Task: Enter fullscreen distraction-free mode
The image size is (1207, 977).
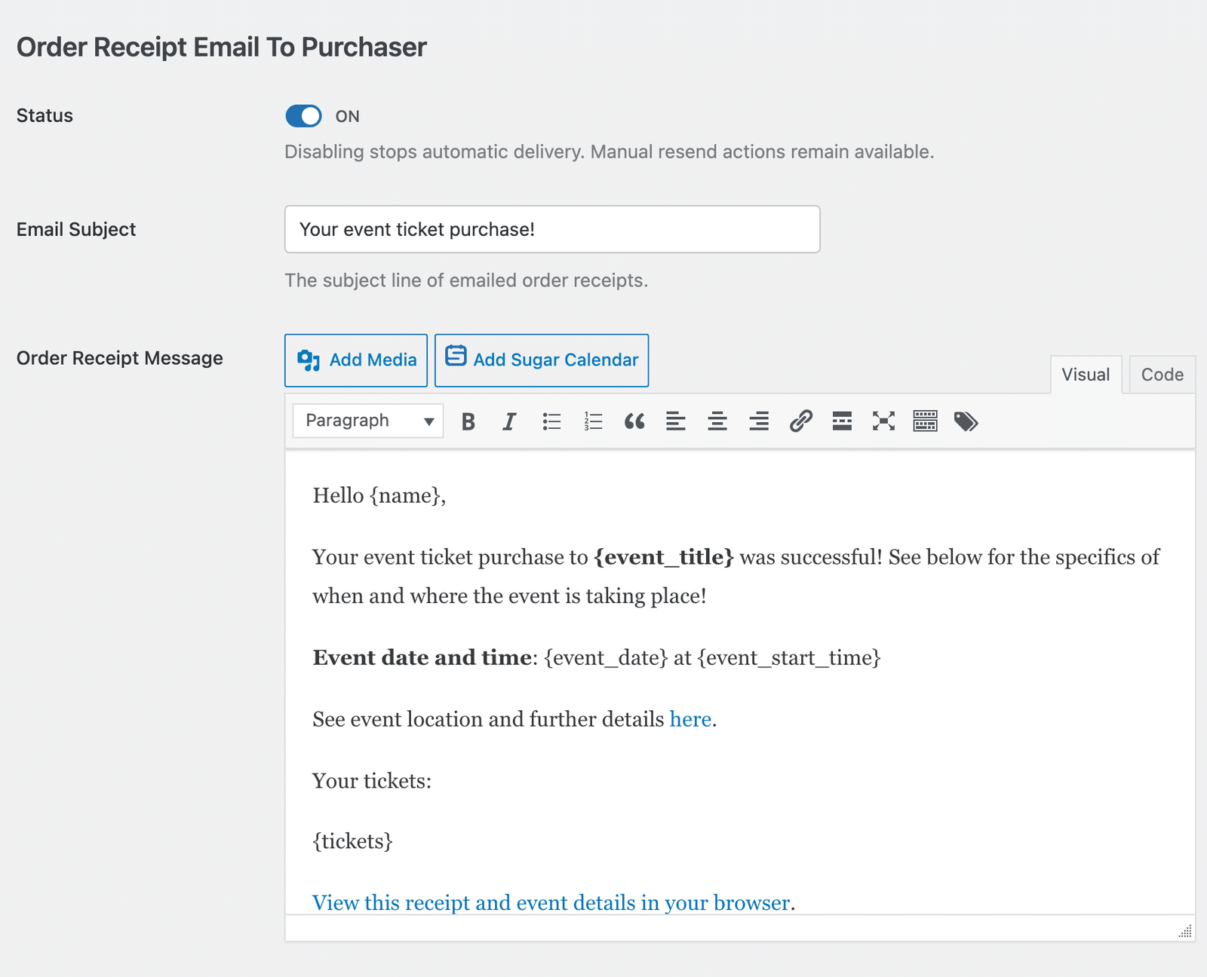Action: [883, 421]
